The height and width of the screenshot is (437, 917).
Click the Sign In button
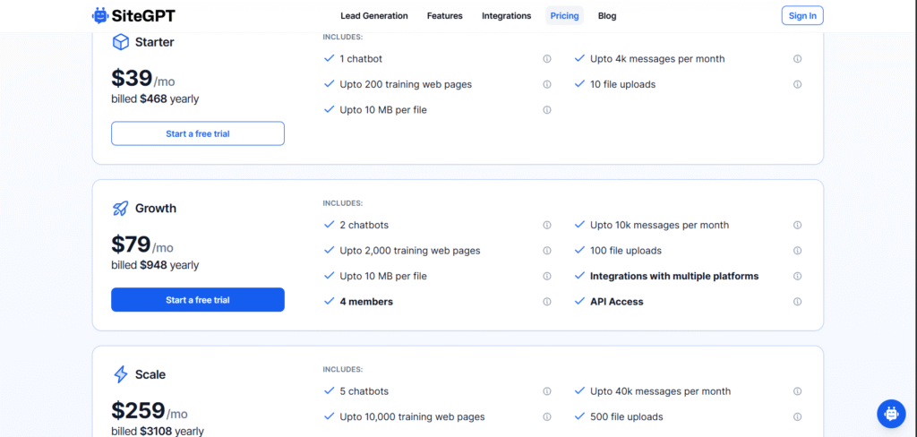[802, 16]
